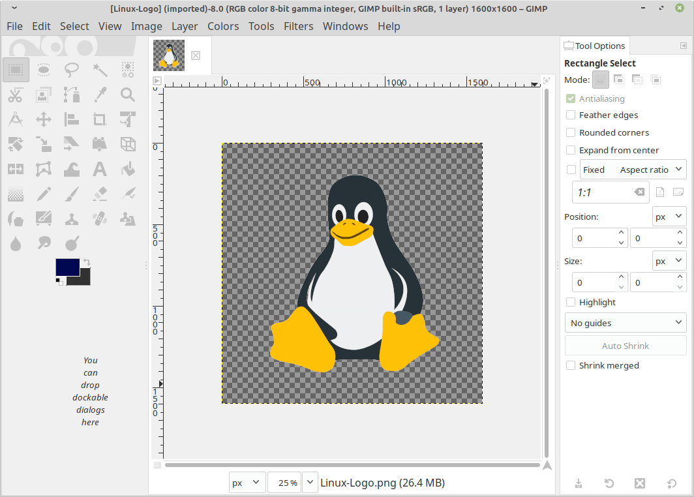Select the Fuzzy Select magic wand tool
This screenshot has width=694, height=497.
coord(100,69)
